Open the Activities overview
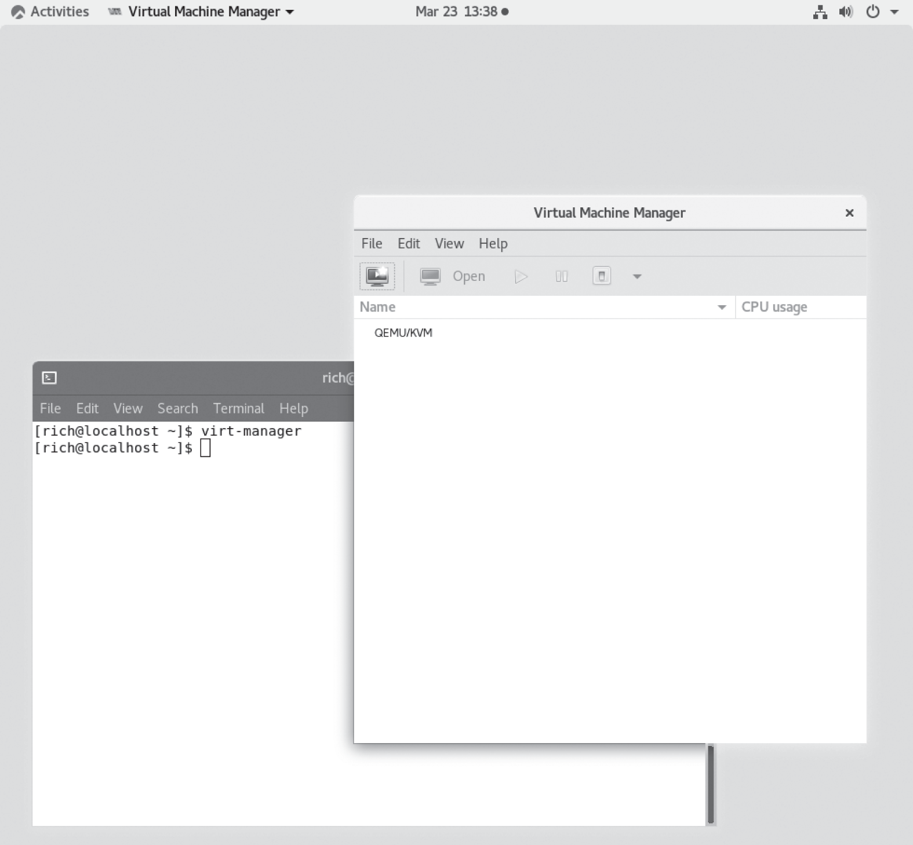The height and width of the screenshot is (845, 913). [x=50, y=12]
